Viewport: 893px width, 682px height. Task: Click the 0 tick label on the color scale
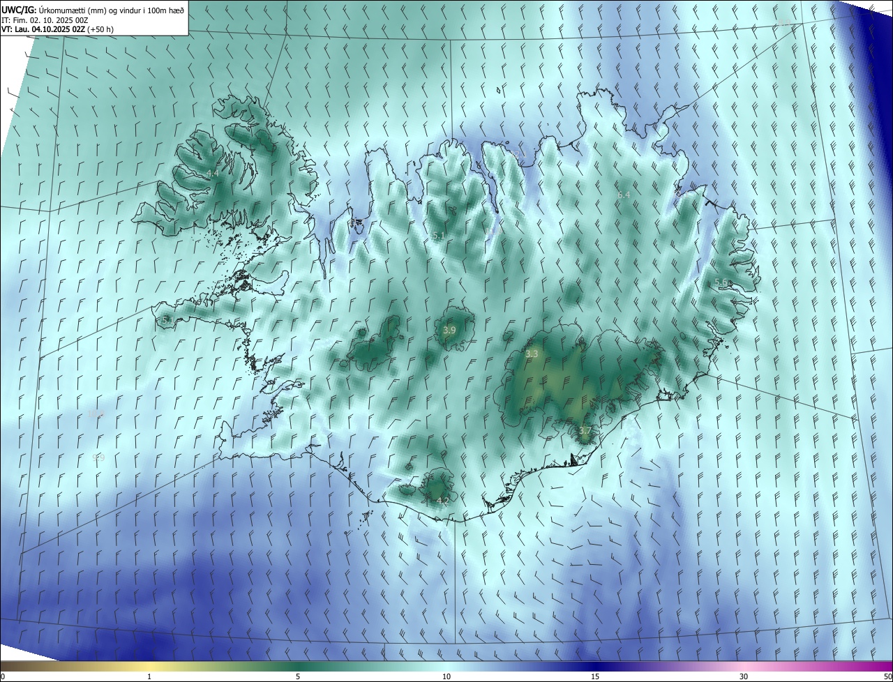click(x=3, y=676)
